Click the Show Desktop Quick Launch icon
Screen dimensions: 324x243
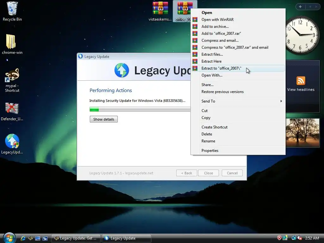(38, 238)
